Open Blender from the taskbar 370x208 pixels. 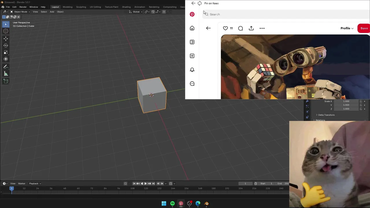click(206, 203)
